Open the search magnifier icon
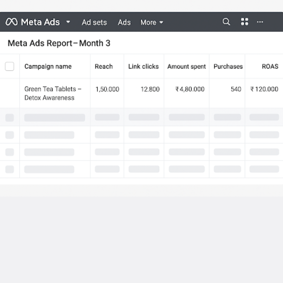 coord(226,22)
